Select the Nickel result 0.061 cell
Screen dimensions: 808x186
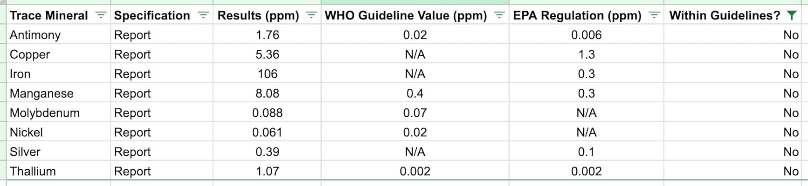(x=267, y=133)
